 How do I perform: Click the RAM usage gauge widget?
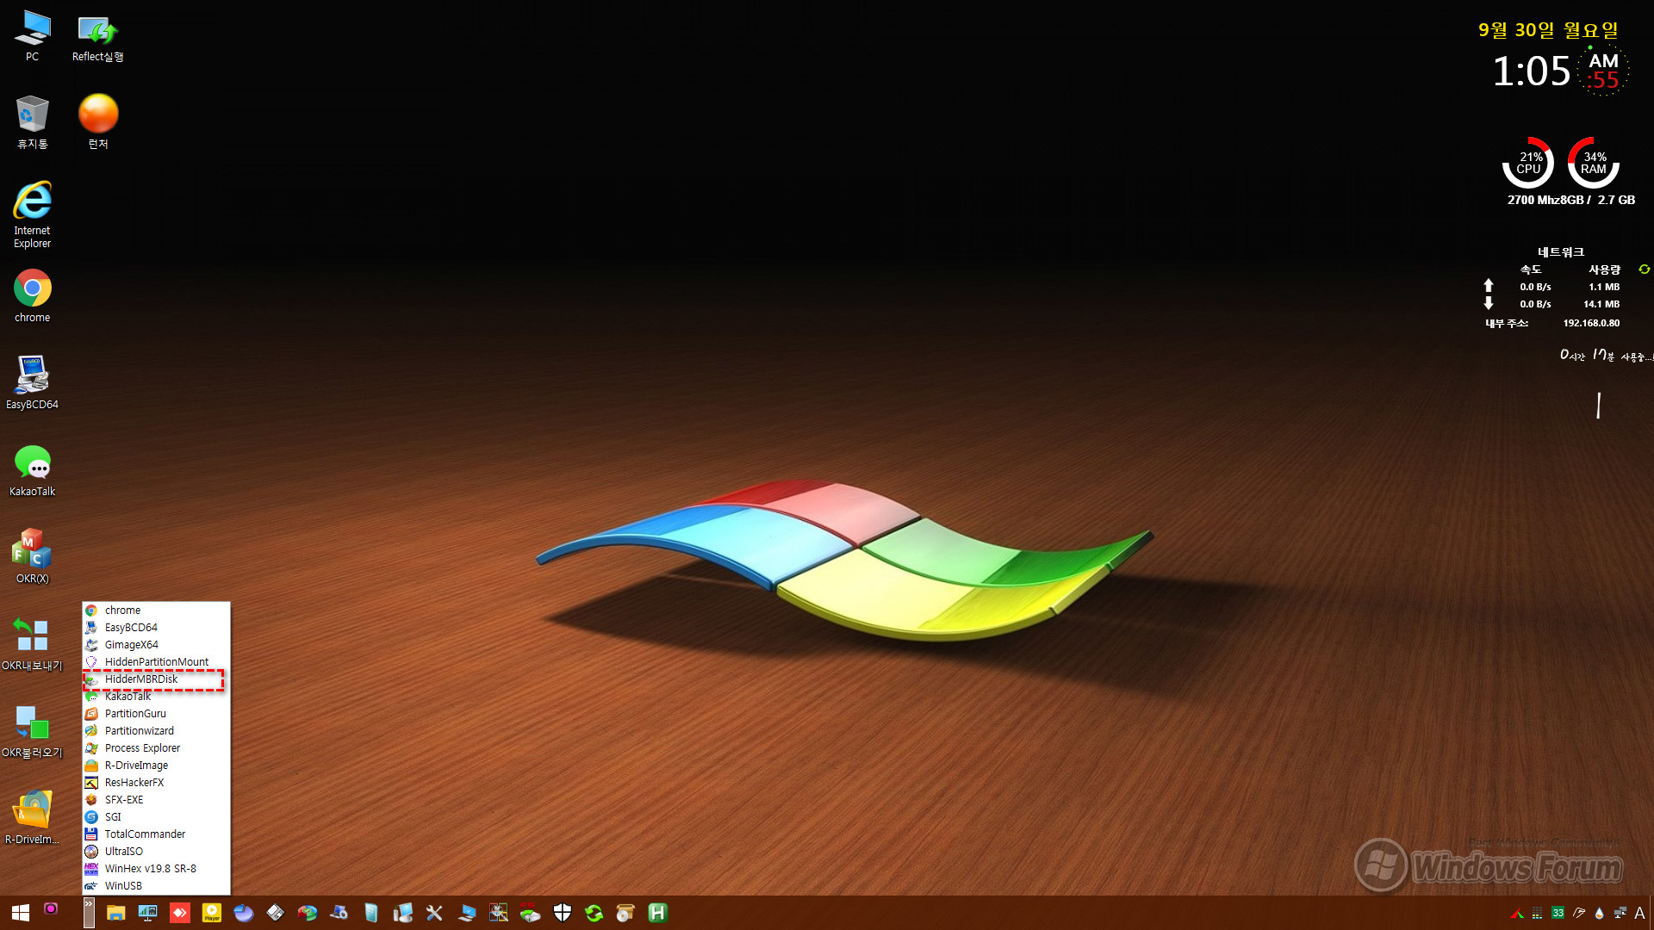(x=1594, y=163)
